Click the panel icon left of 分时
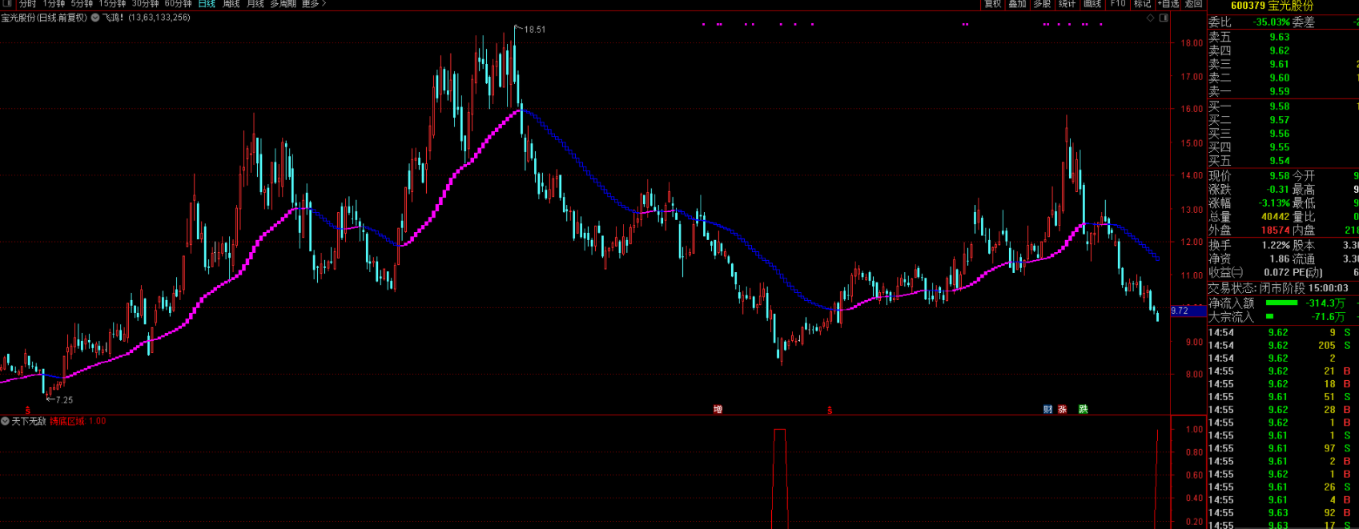Screen dimensions: 1359x529 (x=8, y=3)
